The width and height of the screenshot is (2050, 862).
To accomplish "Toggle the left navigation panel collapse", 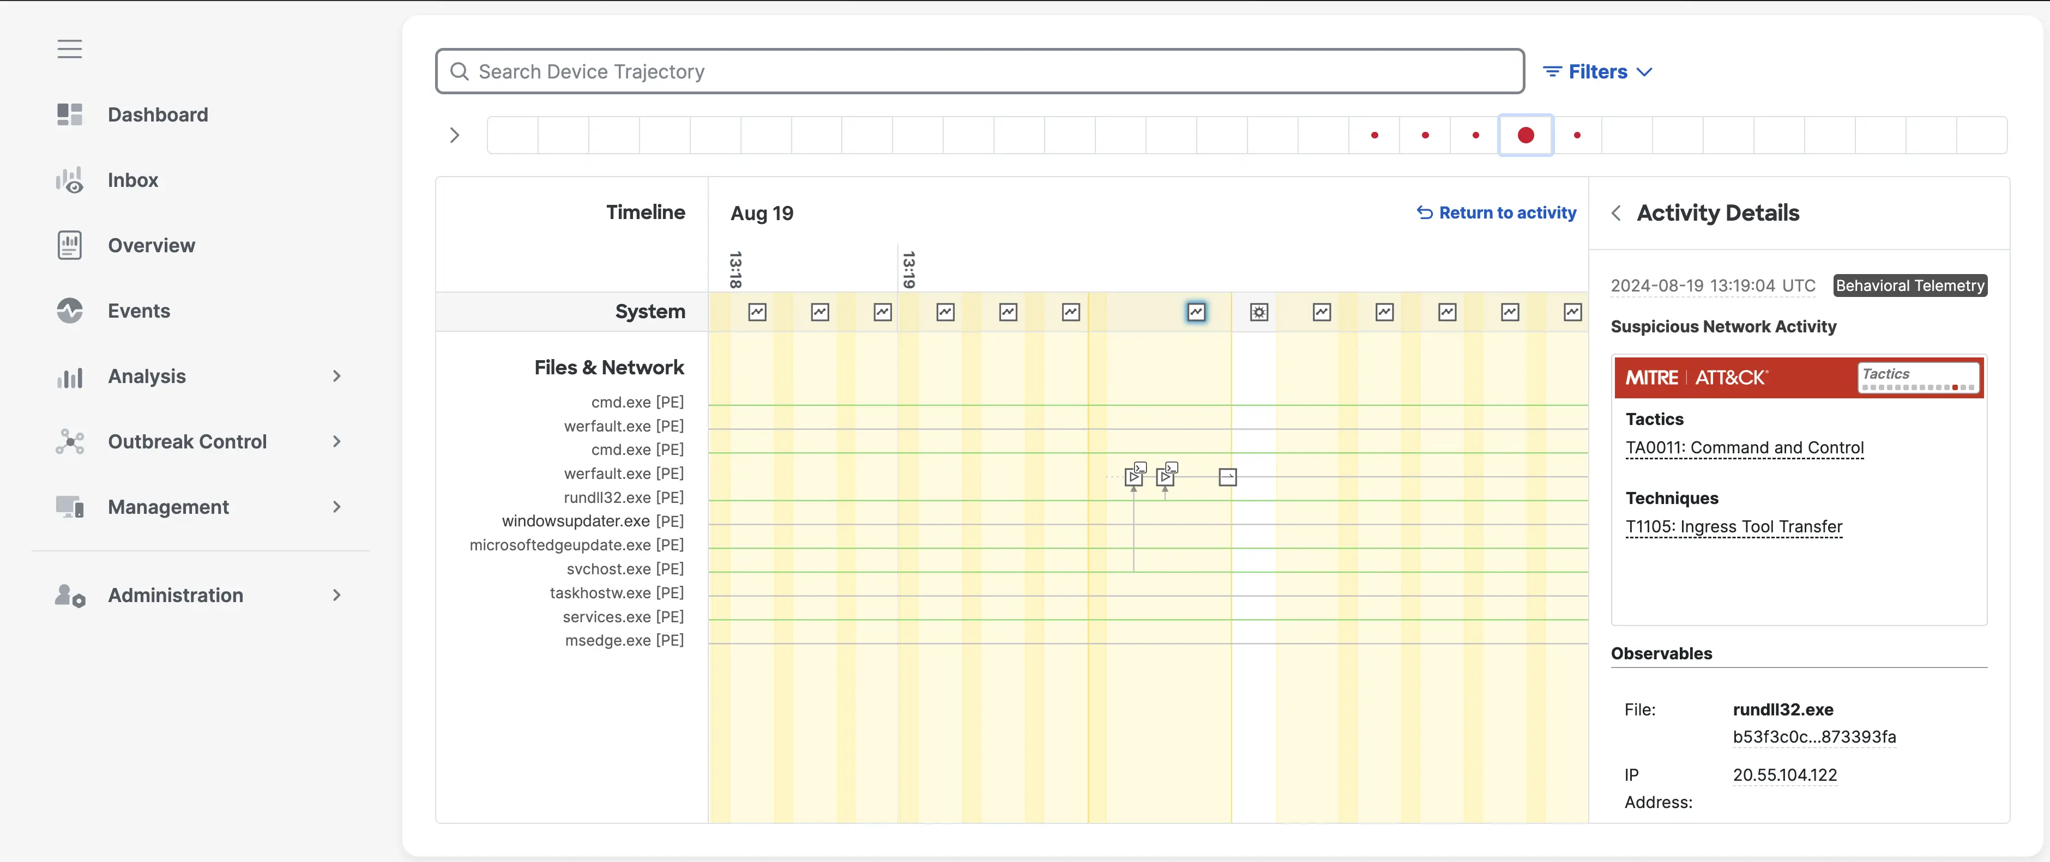I will point(69,48).
